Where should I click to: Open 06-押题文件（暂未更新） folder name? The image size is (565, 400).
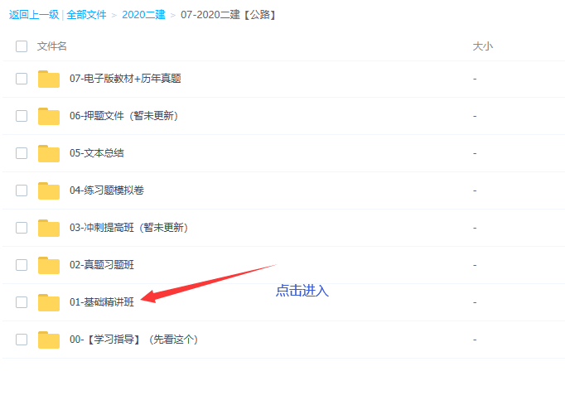tap(124, 116)
